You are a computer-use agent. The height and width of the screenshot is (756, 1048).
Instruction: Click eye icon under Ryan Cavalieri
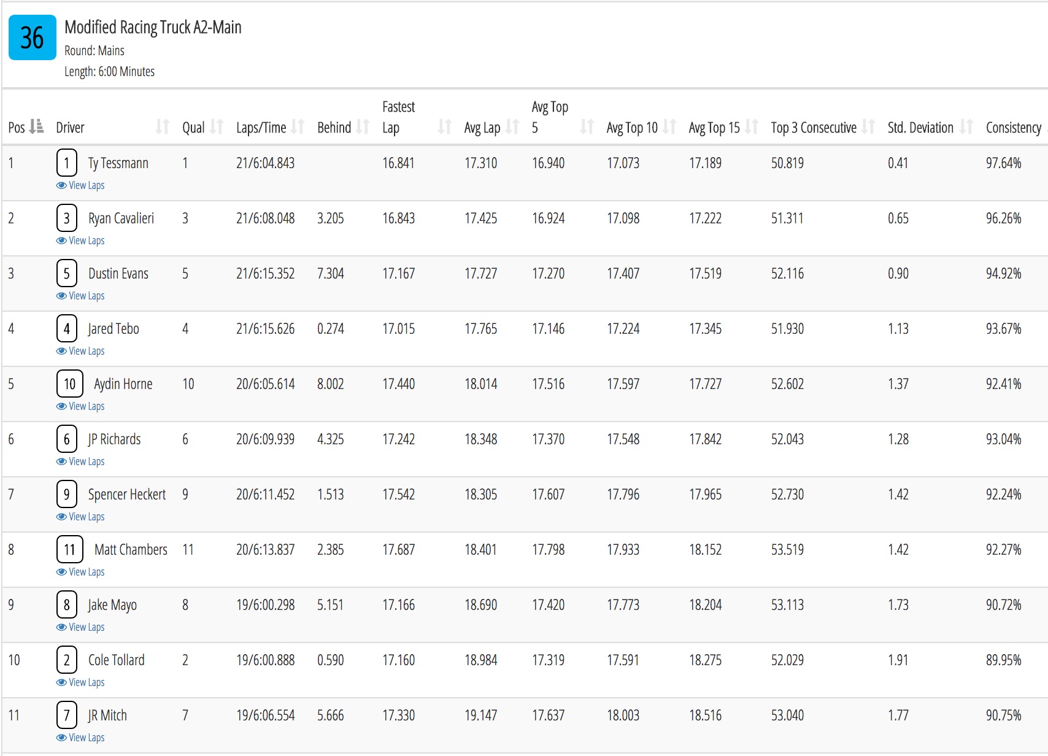pos(61,241)
